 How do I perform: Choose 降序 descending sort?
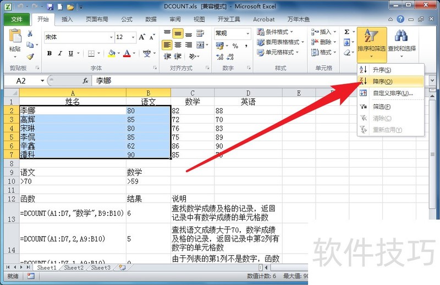point(391,82)
